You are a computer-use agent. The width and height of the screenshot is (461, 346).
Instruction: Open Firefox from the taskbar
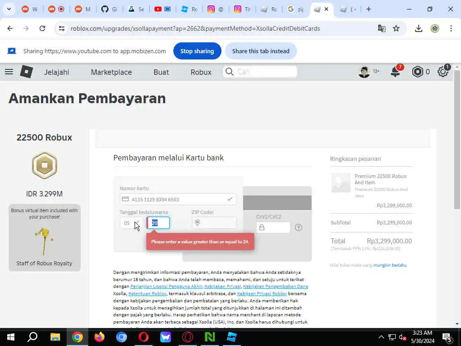point(99,337)
